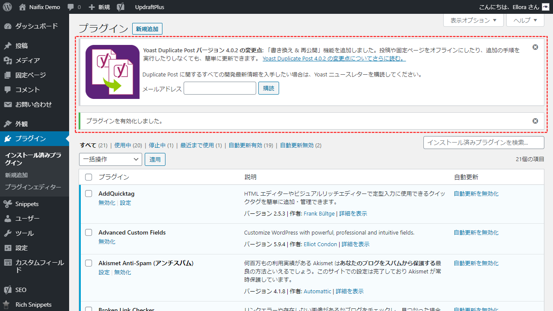Image resolution: width=553 pixels, height=311 pixels.
Task: Filter by すべて (21) plugins
Action: click(94, 146)
